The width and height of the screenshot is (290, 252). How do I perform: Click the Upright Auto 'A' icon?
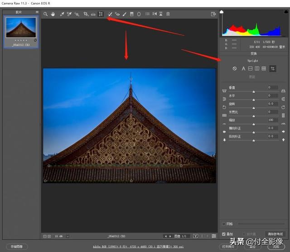[243, 69]
